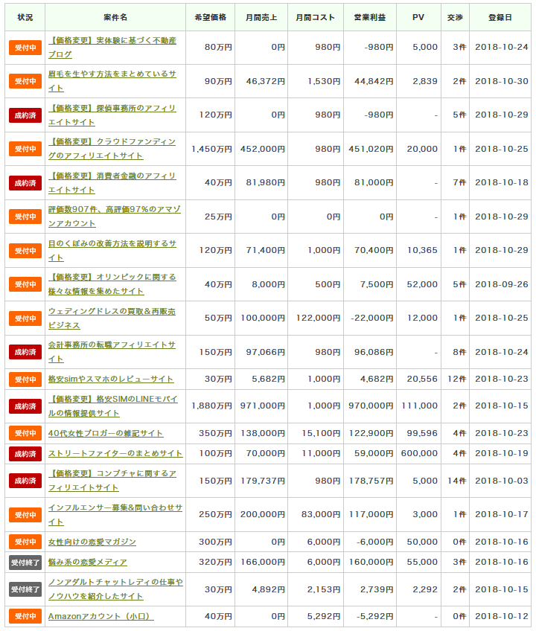The height and width of the screenshot is (631, 536).
Task: Open 40代女性ブロガーの雑記サイト listing
Action: [106, 433]
